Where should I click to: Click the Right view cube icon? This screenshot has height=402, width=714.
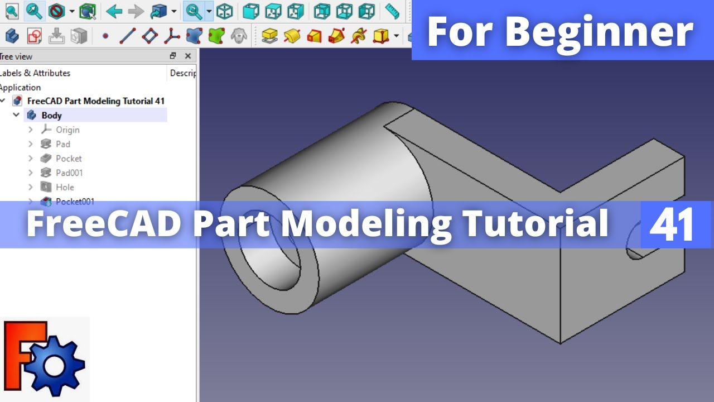pyautogui.click(x=296, y=11)
